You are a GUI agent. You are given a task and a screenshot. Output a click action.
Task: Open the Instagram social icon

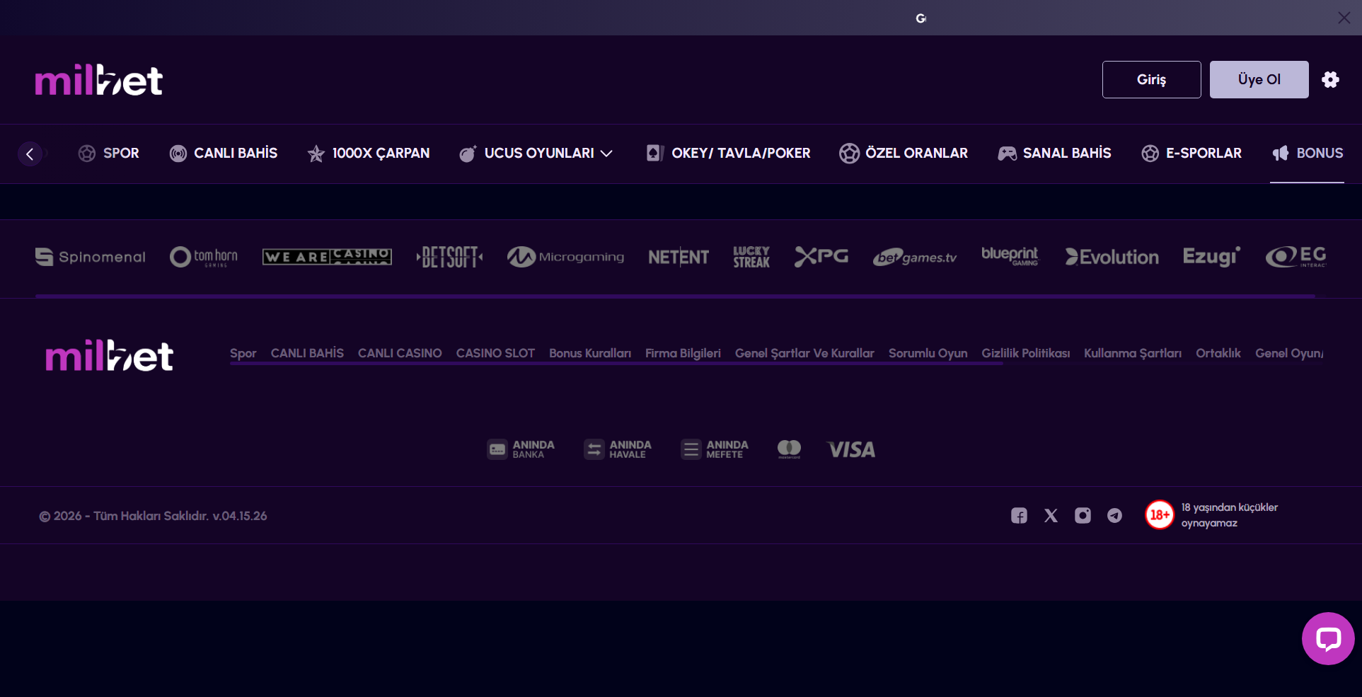point(1083,516)
